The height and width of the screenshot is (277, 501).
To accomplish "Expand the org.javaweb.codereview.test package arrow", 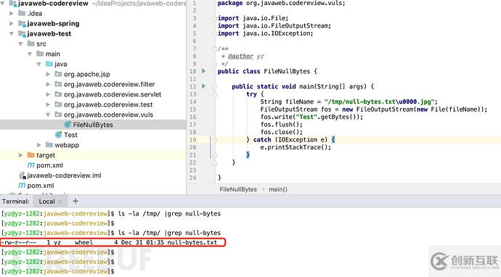I will [48, 104].
